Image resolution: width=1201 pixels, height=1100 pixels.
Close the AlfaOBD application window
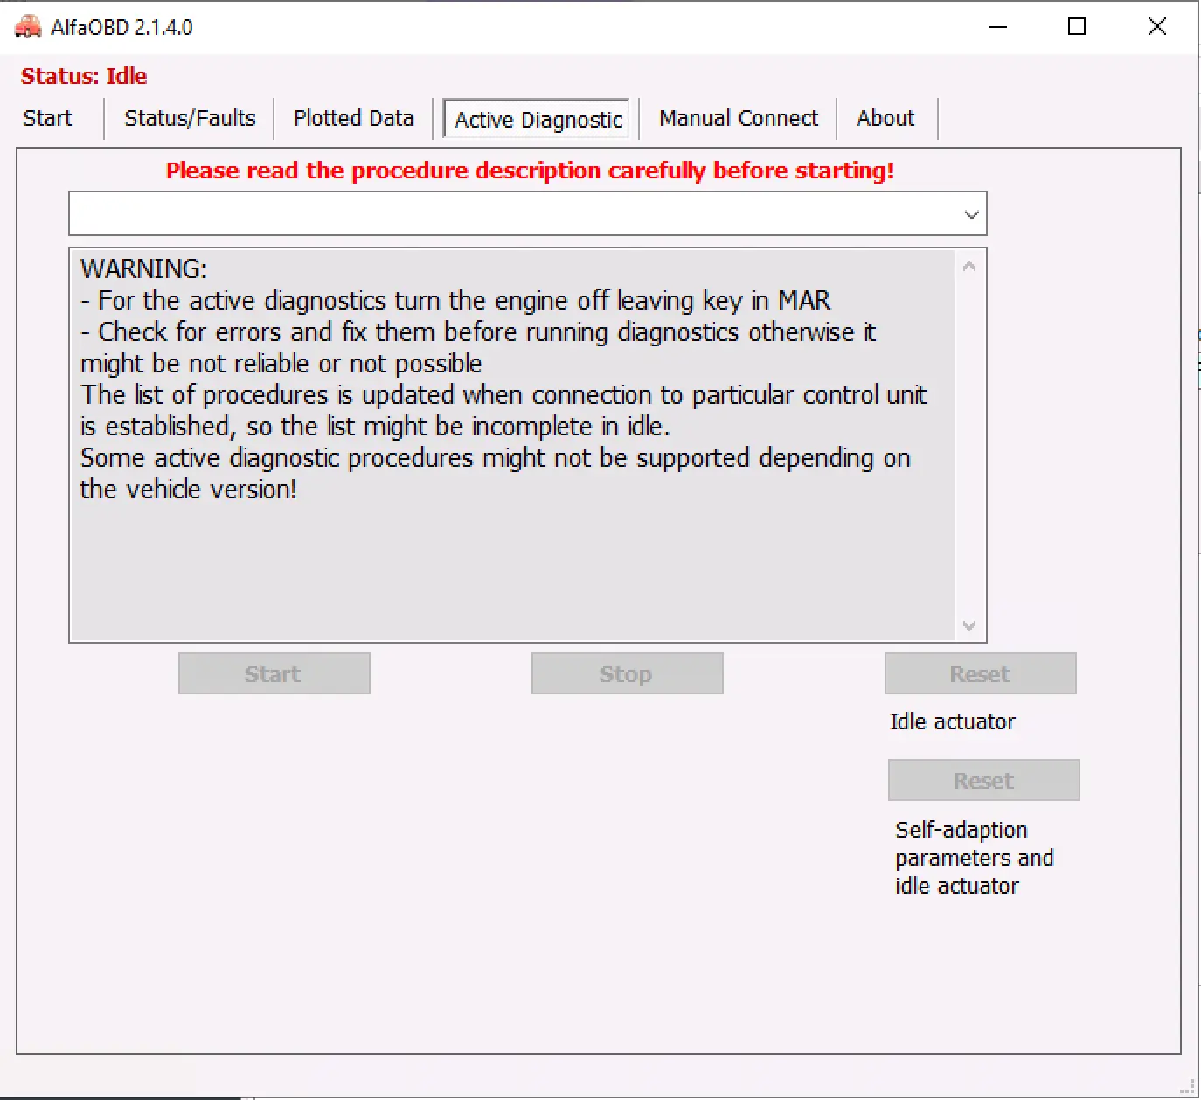(1156, 27)
